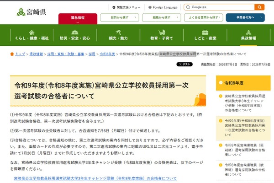The image size is (274, 183).
Task: Click the palm tree icon above 観光・魅力
Action: click(118, 32)
